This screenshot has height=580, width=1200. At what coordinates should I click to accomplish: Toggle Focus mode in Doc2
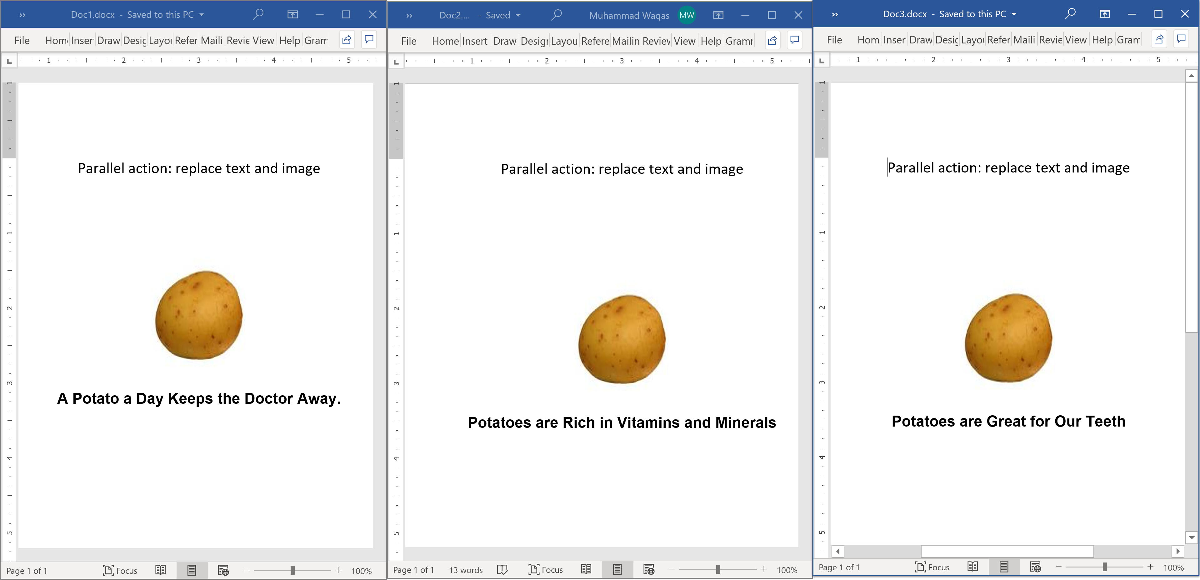tap(546, 569)
